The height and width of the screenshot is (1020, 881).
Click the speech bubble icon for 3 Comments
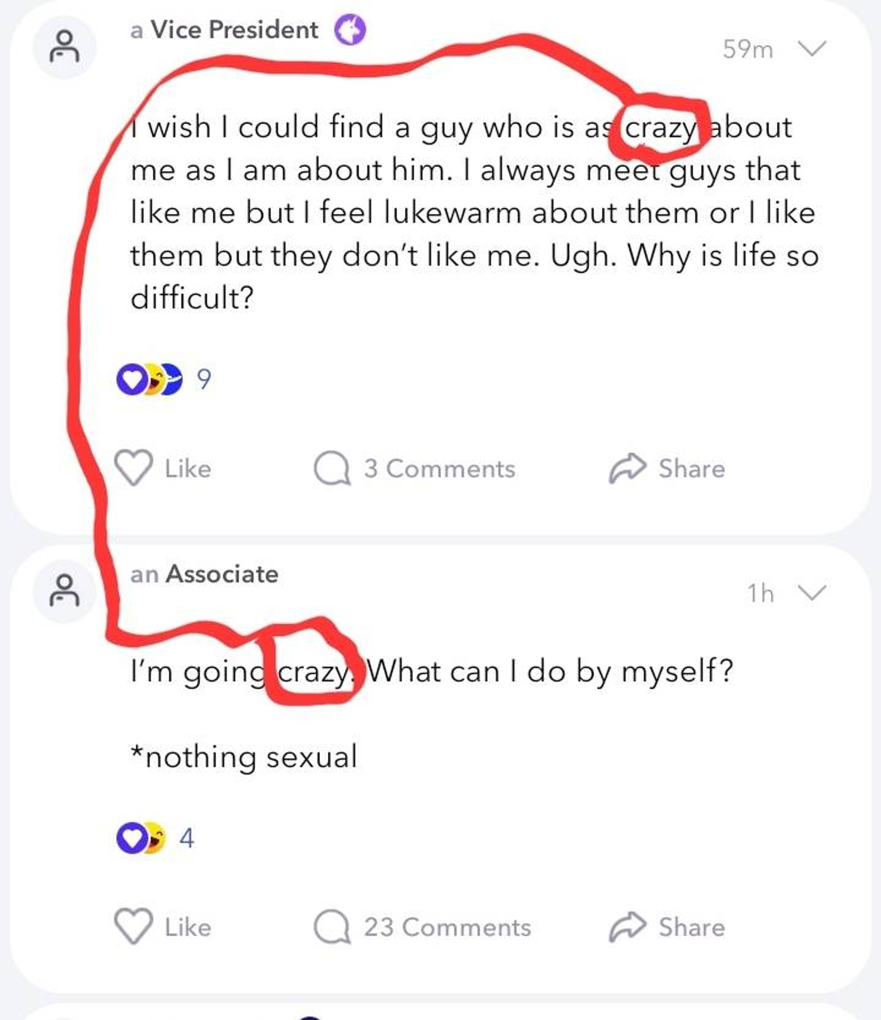[x=332, y=468]
